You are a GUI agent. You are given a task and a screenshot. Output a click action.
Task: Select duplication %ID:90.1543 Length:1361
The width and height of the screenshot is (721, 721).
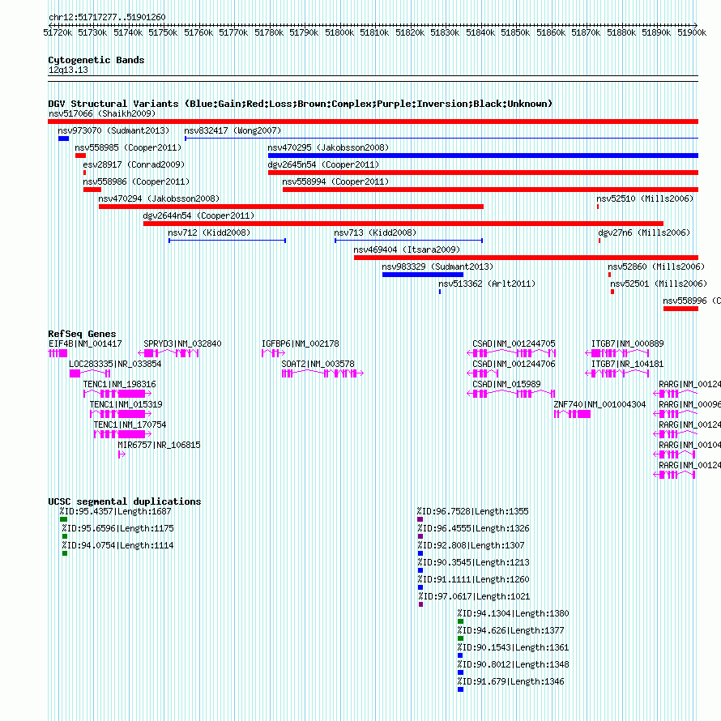pyautogui.click(x=460, y=655)
